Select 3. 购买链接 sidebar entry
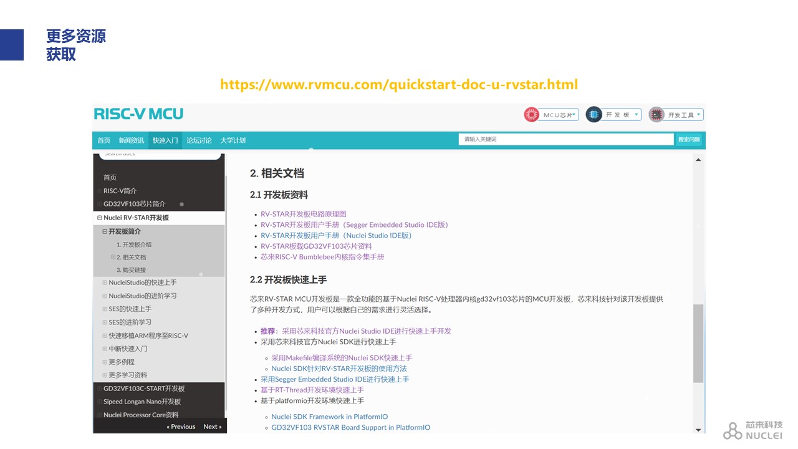The height and width of the screenshot is (449, 798). click(x=131, y=270)
